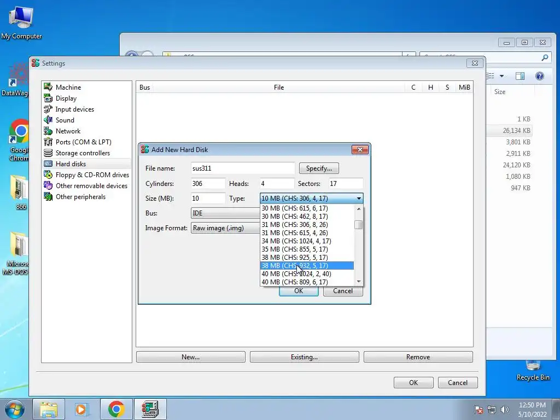This screenshot has height=420, width=560.
Task: Open the taskbar clock and date
Action: point(532,410)
